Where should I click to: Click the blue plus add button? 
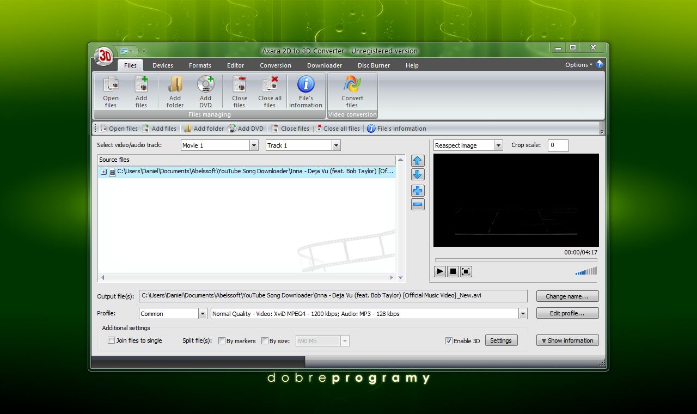(418, 191)
